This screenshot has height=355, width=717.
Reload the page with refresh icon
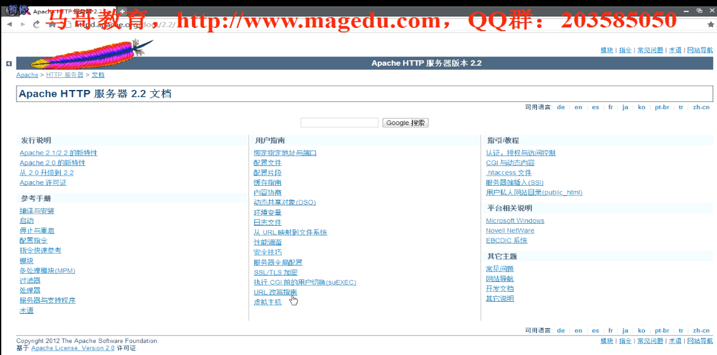[37, 24]
